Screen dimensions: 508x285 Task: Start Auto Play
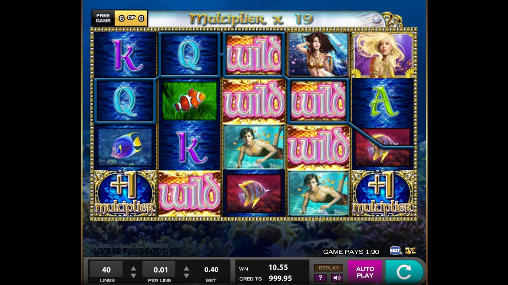click(365, 272)
